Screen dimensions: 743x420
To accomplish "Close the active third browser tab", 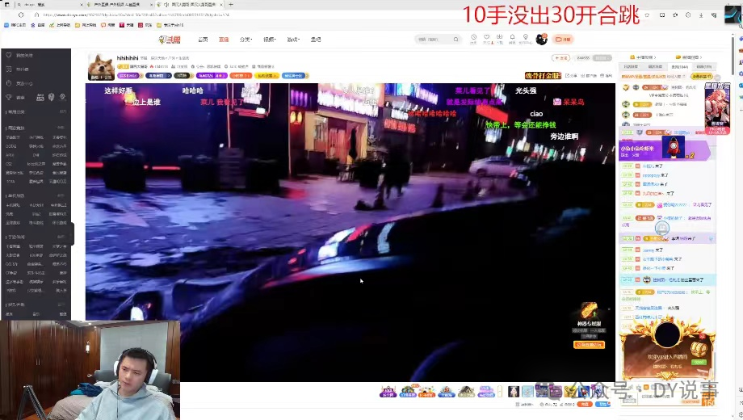I will pos(221,4).
